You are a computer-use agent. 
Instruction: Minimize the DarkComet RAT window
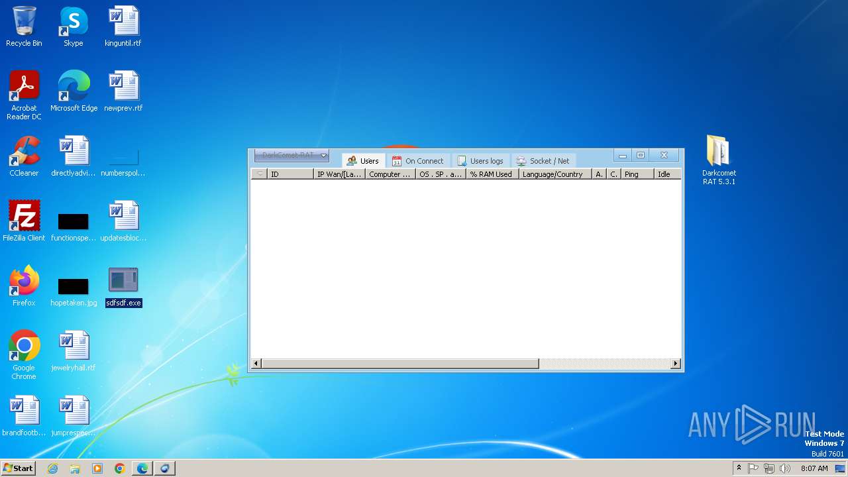(x=622, y=156)
